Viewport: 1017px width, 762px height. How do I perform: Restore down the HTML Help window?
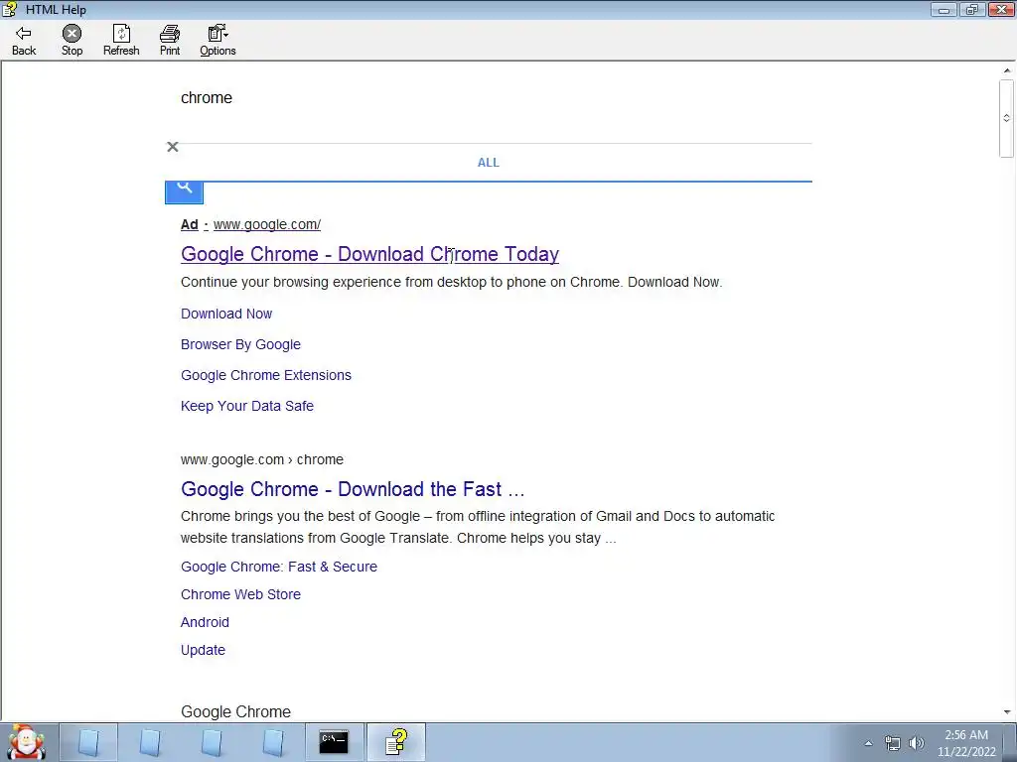(971, 10)
